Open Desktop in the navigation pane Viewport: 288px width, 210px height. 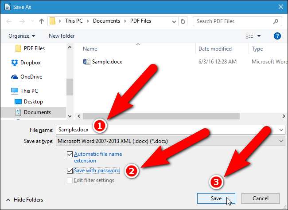[33, 102]
